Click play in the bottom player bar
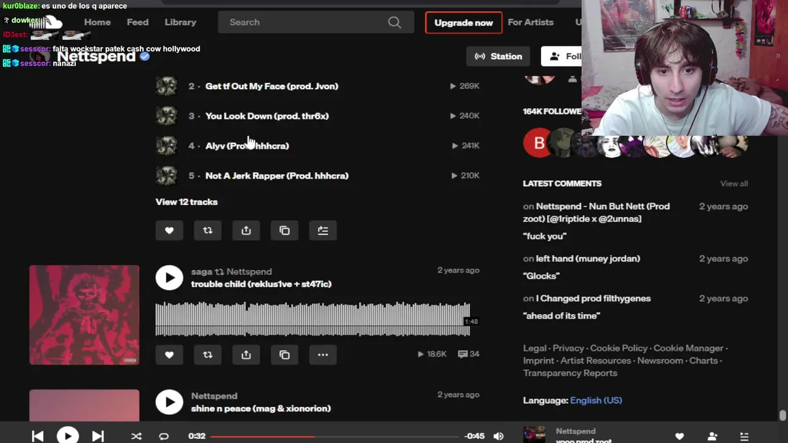Image resolution: width=788 pixels, height=443 pixels. (68, 436)
